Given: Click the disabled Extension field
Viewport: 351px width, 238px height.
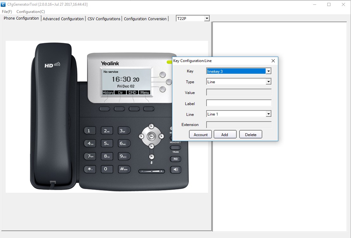Looking at the screenshot, I should 239,125.
